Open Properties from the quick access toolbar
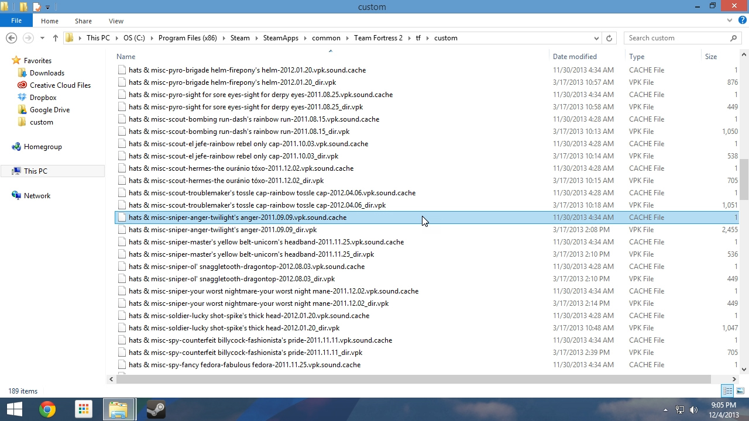Image resolution: width=749 pixels, height=421 pixels. coord(37,7)
